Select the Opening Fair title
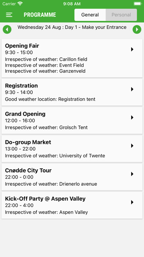The width and height of the screenshot is (144, 257). tap(22, 46)
